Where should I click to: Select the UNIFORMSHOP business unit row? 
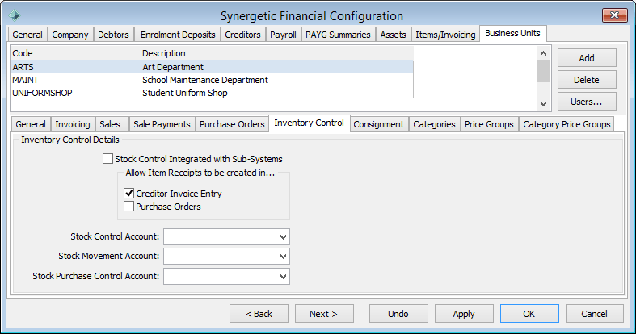point(213,93)
